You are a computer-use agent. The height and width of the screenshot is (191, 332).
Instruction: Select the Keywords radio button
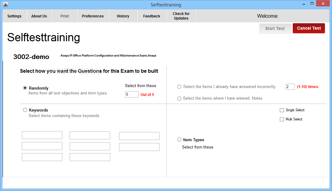click(x=25, y=110)
